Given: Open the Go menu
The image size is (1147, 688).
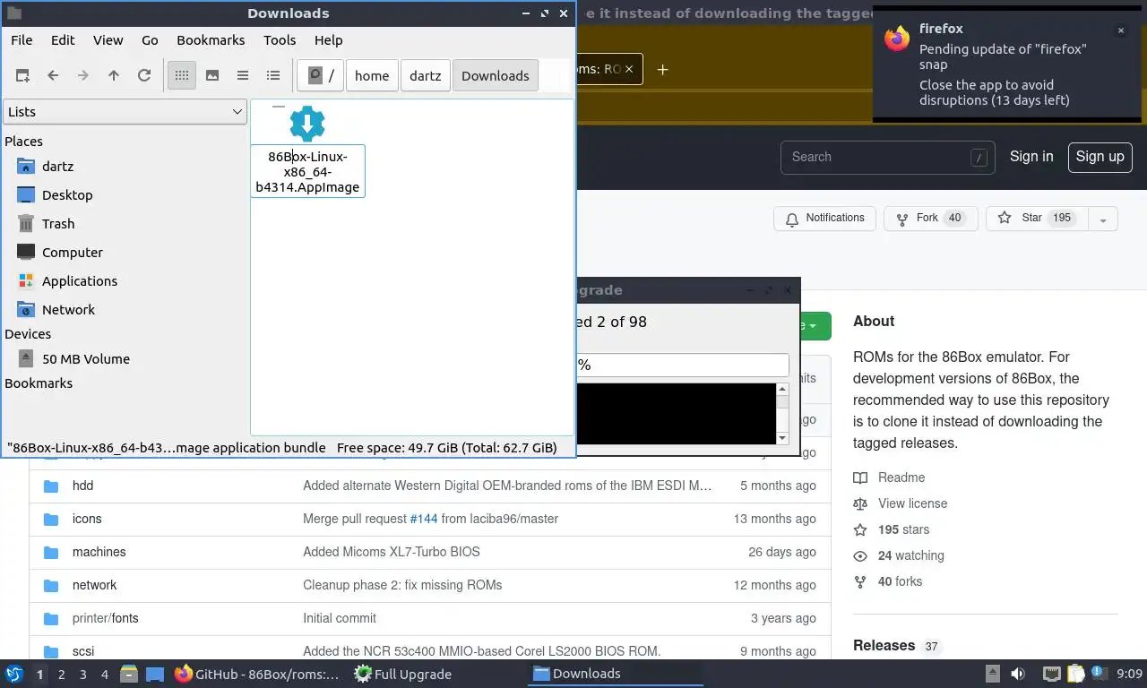Looking at the screenshot, I should [150, 39].
